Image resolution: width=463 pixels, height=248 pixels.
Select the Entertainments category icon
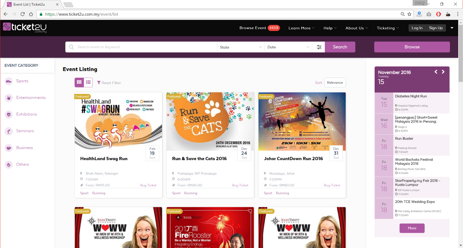click(x=9, y=98)
